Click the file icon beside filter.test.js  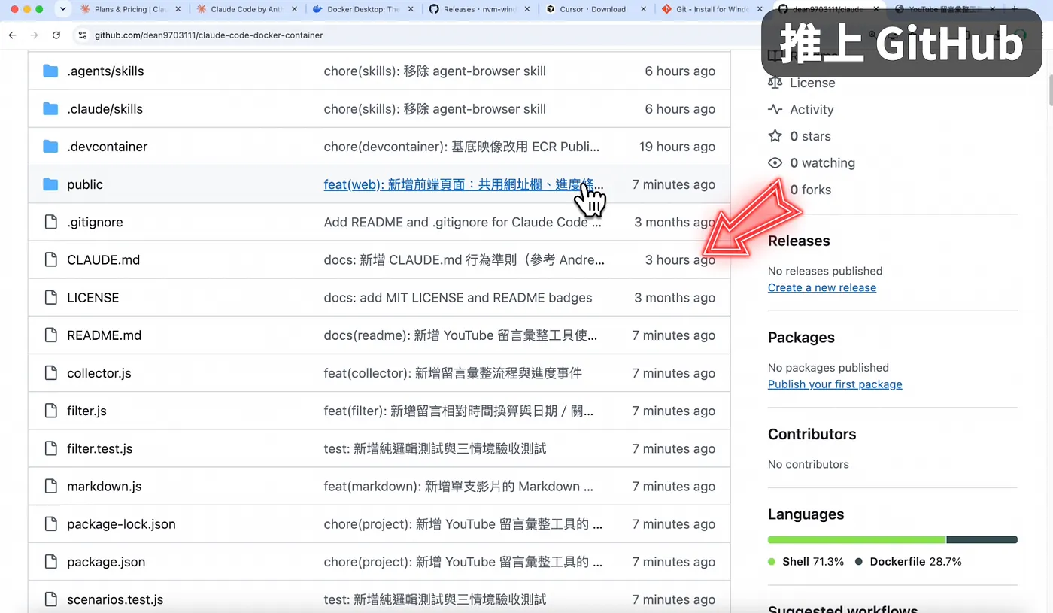[x=50, y=448]
